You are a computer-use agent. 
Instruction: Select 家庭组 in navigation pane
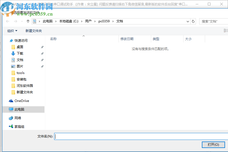(19, 127)
